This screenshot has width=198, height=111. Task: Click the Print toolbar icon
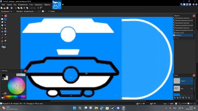(12, 8)
